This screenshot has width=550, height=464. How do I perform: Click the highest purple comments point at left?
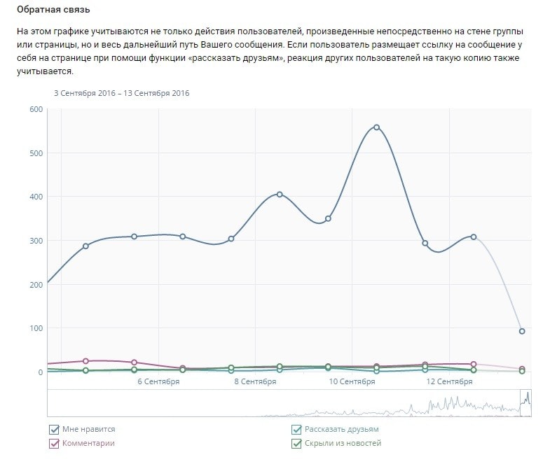(x=85, y=361)
